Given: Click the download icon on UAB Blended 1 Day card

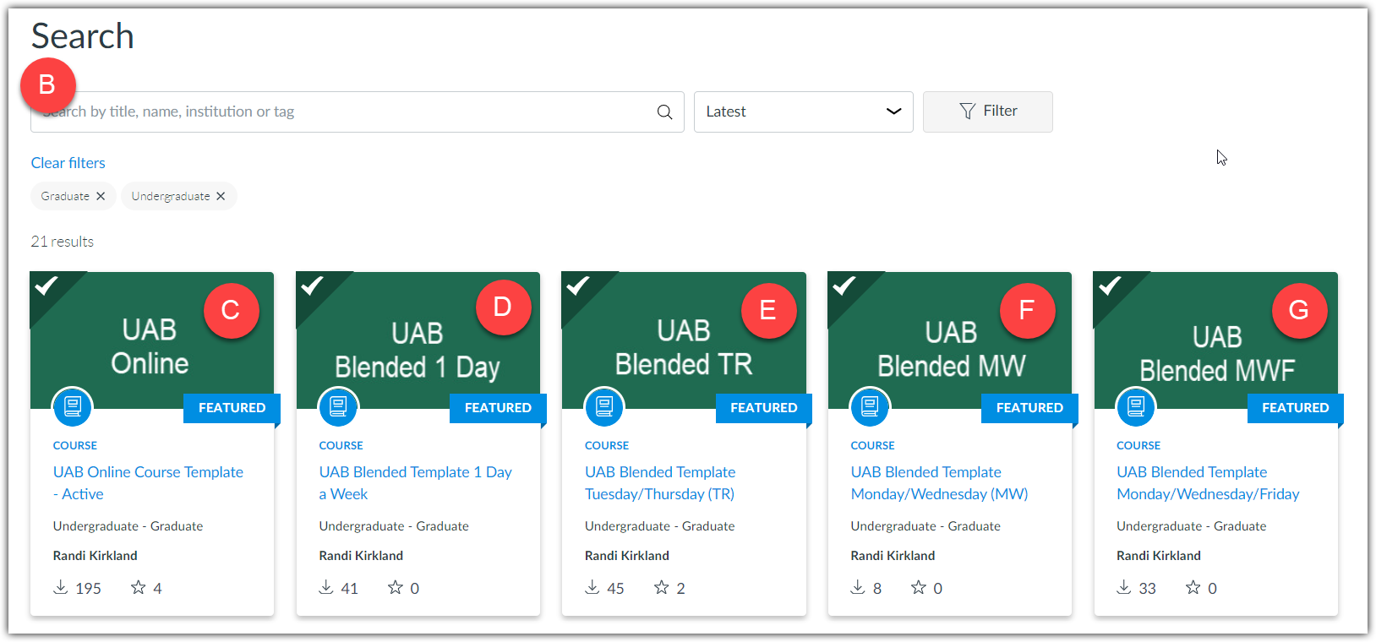Looking at the screenshot, I should (x=326, y=587).
